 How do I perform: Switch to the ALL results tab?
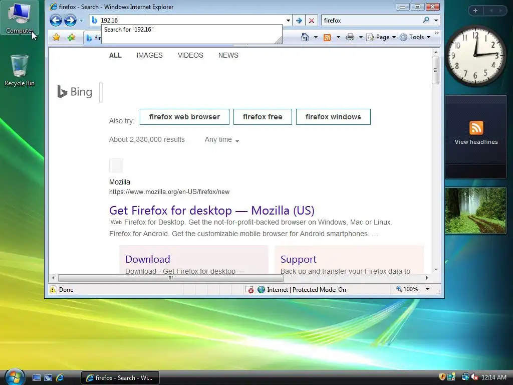(115, 55)
